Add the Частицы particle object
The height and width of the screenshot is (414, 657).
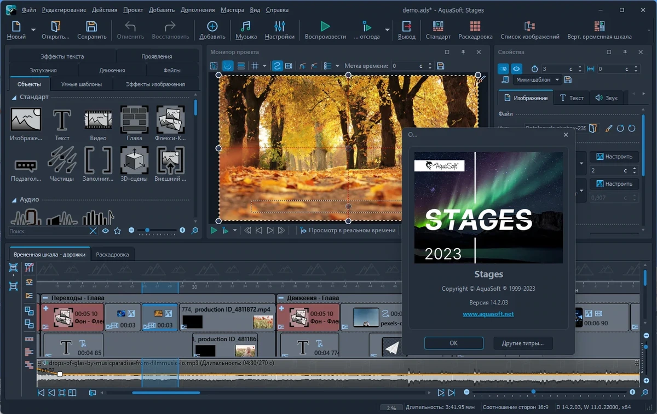click(x=62, y=164)
